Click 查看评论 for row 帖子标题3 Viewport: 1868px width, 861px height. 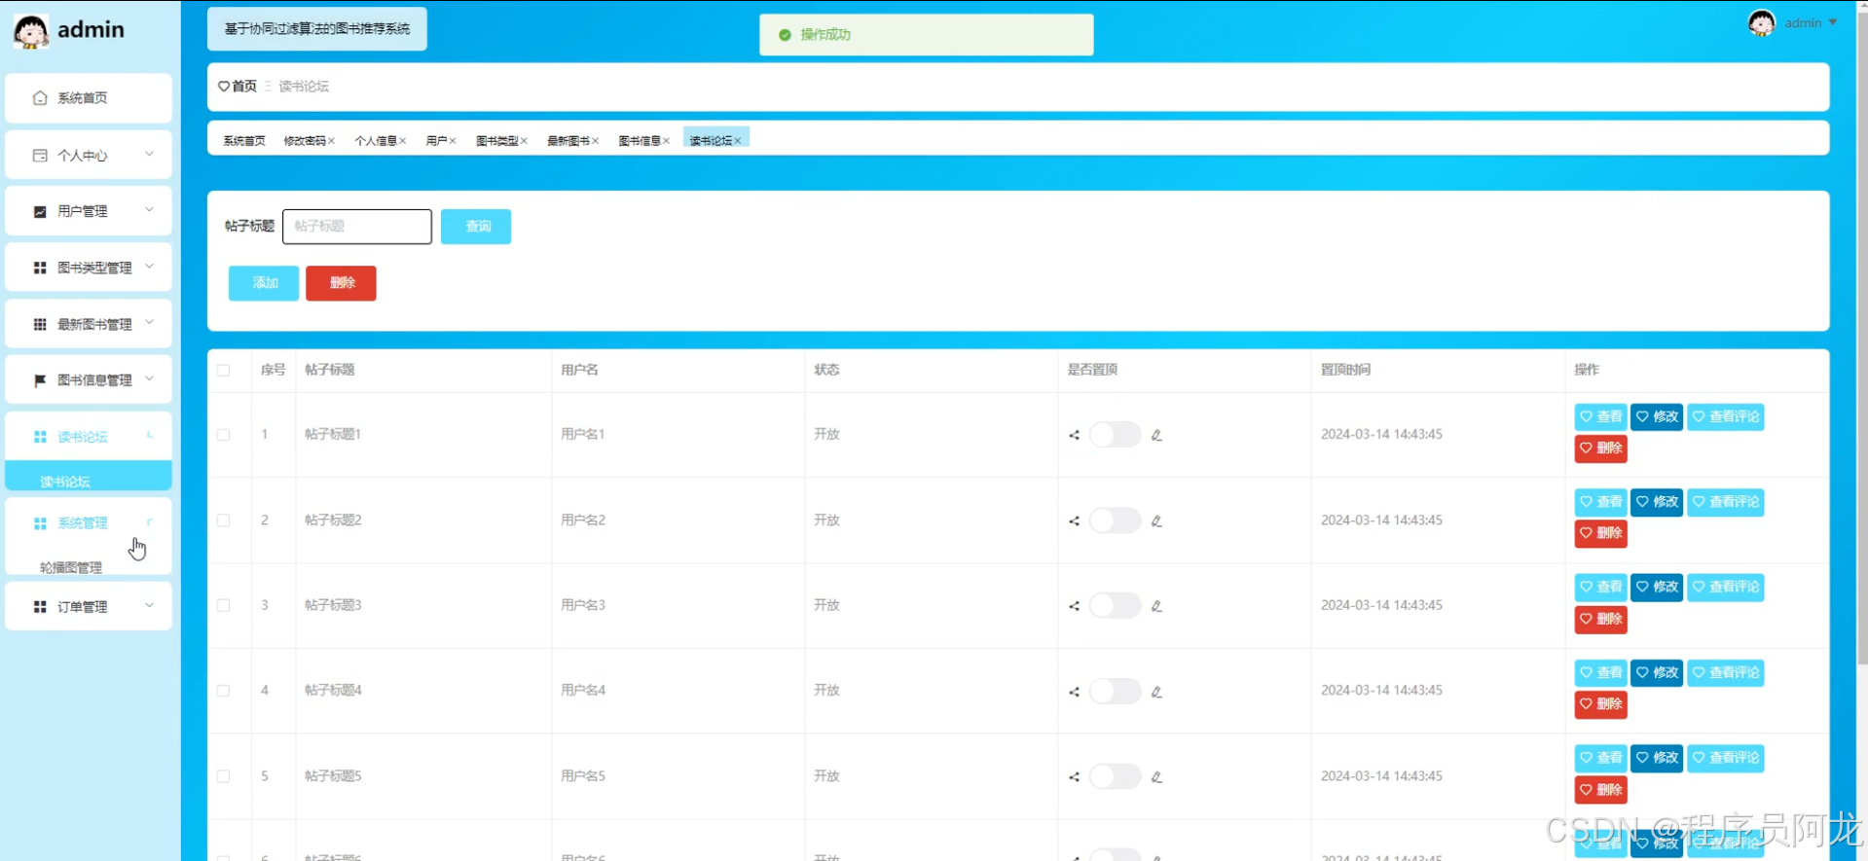click(x=1725, y=587)
